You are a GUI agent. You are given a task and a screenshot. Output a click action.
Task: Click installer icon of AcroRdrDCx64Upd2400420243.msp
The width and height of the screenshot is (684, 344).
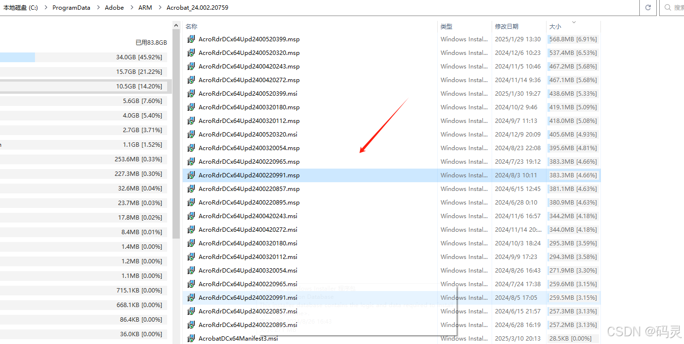click(x=191, y=67)
